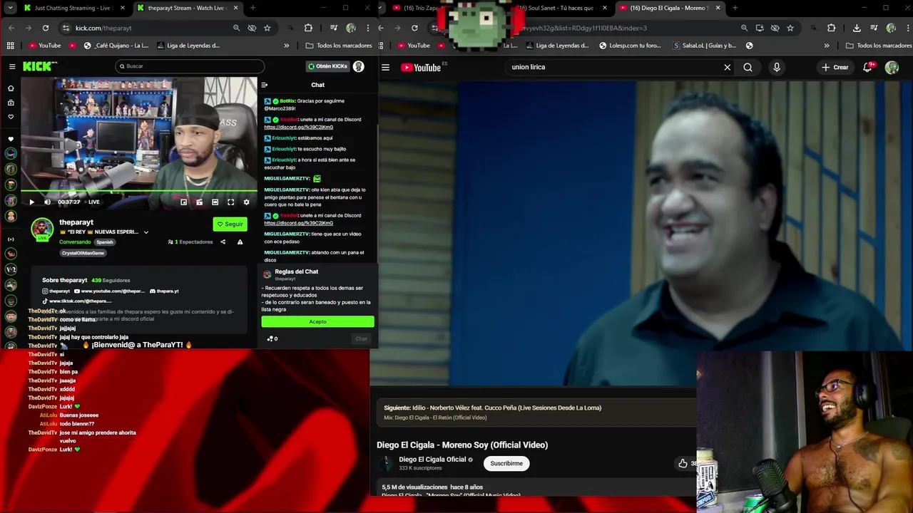Viewport: 913px width, 513px height.
Task: Expand hidden bookmarks chevron in left browser
Action: pos(287,46)
